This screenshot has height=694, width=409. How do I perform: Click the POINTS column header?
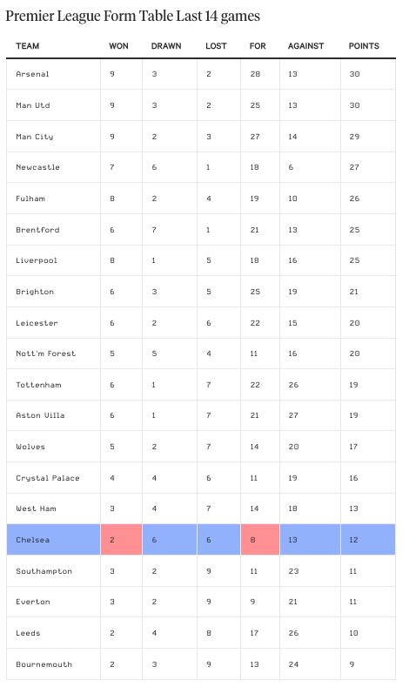[364, 46]
